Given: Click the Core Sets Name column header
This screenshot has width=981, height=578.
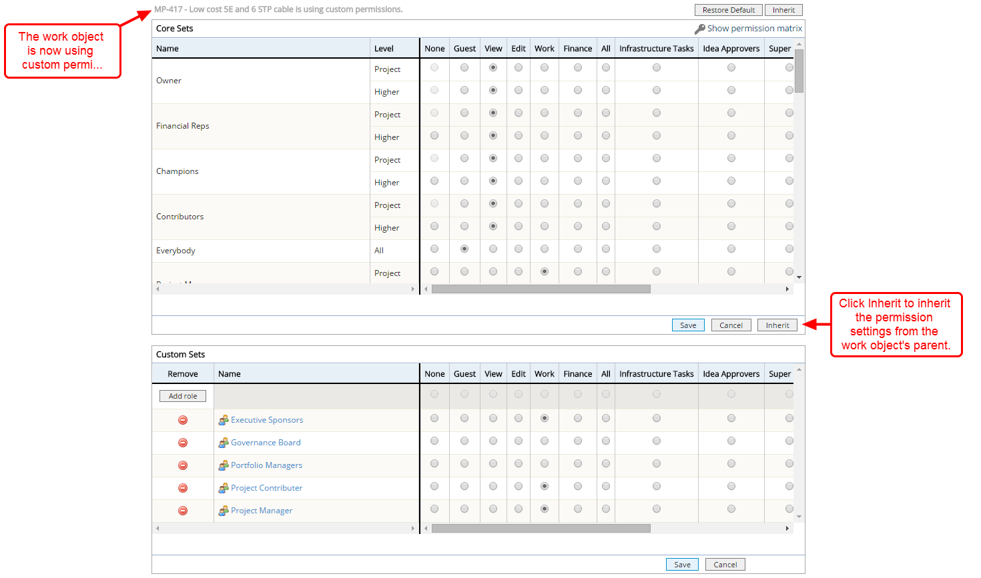Looking at the screenshot, I should (x=261, y=49).
